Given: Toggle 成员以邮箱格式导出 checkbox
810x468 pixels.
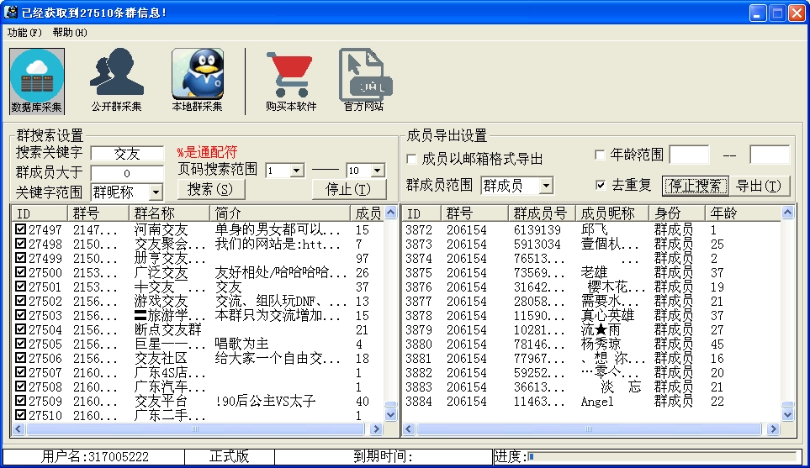Looking at the screenshot, I should pos(411,160).
